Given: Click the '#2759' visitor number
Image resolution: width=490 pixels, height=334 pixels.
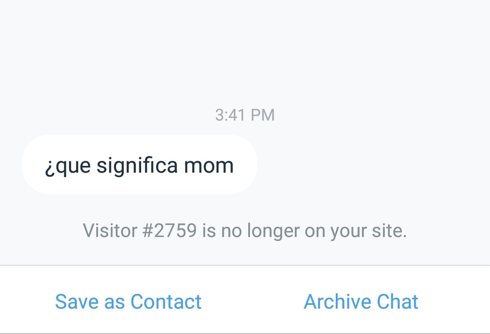Looking at the screenshot, I should pyautogui.click(x=169, y=231).
